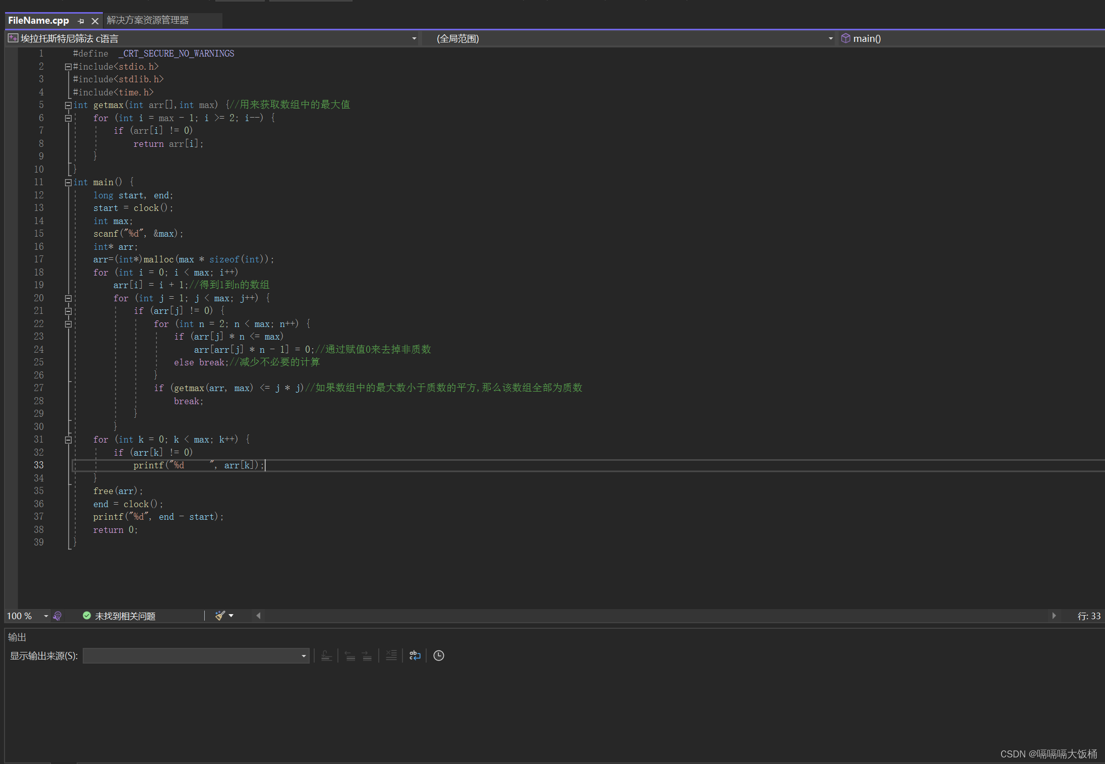The width and height of the screenshot is (1105, 764).
Task: Click the IntelliCode purple head icon
Action: pos(57,616)
